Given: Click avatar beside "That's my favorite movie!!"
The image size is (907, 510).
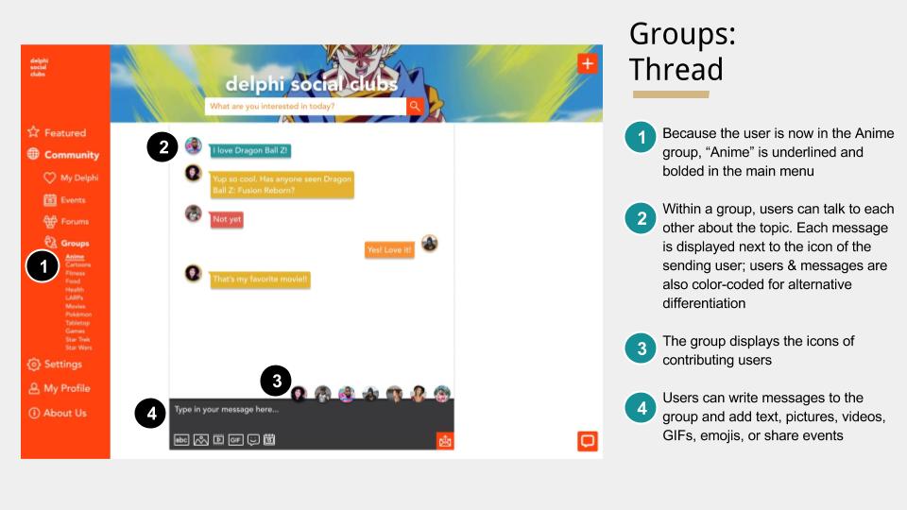Looking at the screenshot, I should [193, 273].
